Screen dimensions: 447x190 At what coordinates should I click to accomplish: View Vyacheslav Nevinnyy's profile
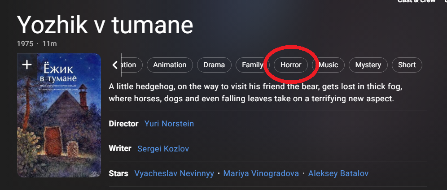[174, 173]
